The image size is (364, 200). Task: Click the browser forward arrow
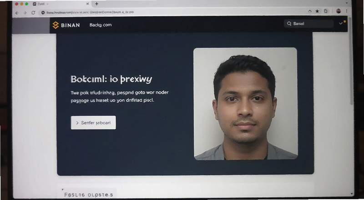[25, 13]
